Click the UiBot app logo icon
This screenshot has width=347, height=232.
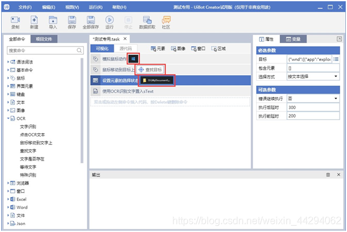click(7, 7)
